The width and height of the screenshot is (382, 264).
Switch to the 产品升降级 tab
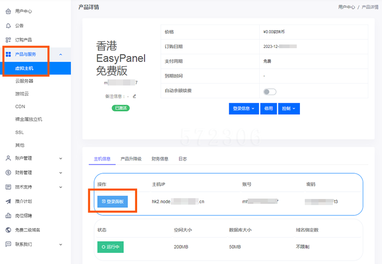[x=131, y=159]
